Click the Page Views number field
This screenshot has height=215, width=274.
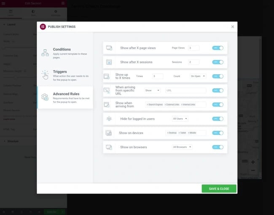194,48
